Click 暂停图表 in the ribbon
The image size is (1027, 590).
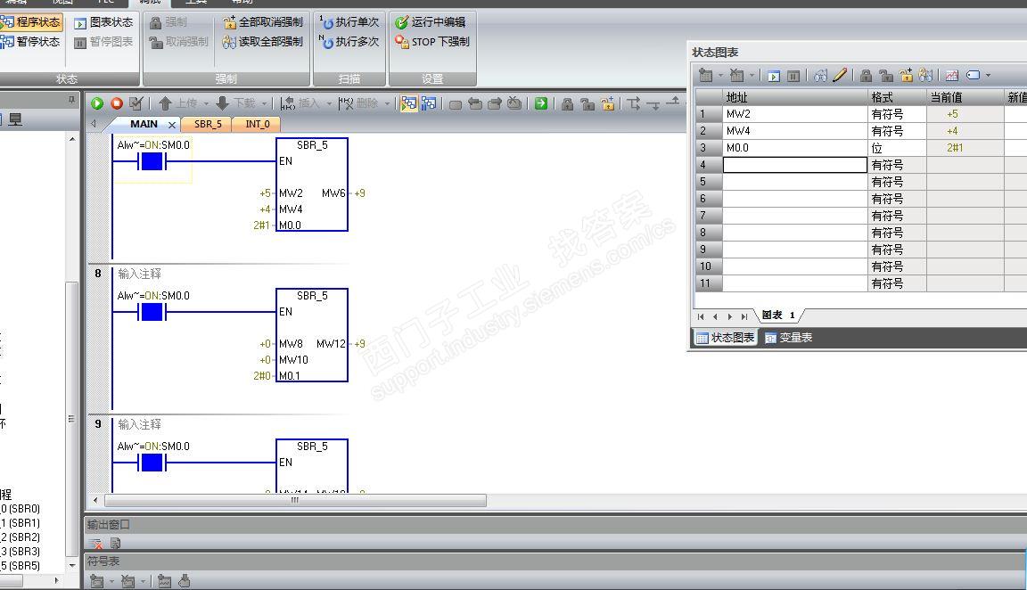coord(103,42)
